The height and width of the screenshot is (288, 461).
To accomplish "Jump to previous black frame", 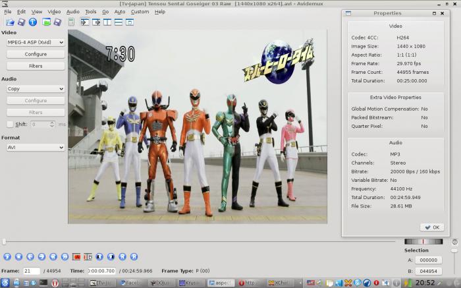I will (x=99, y=257).
